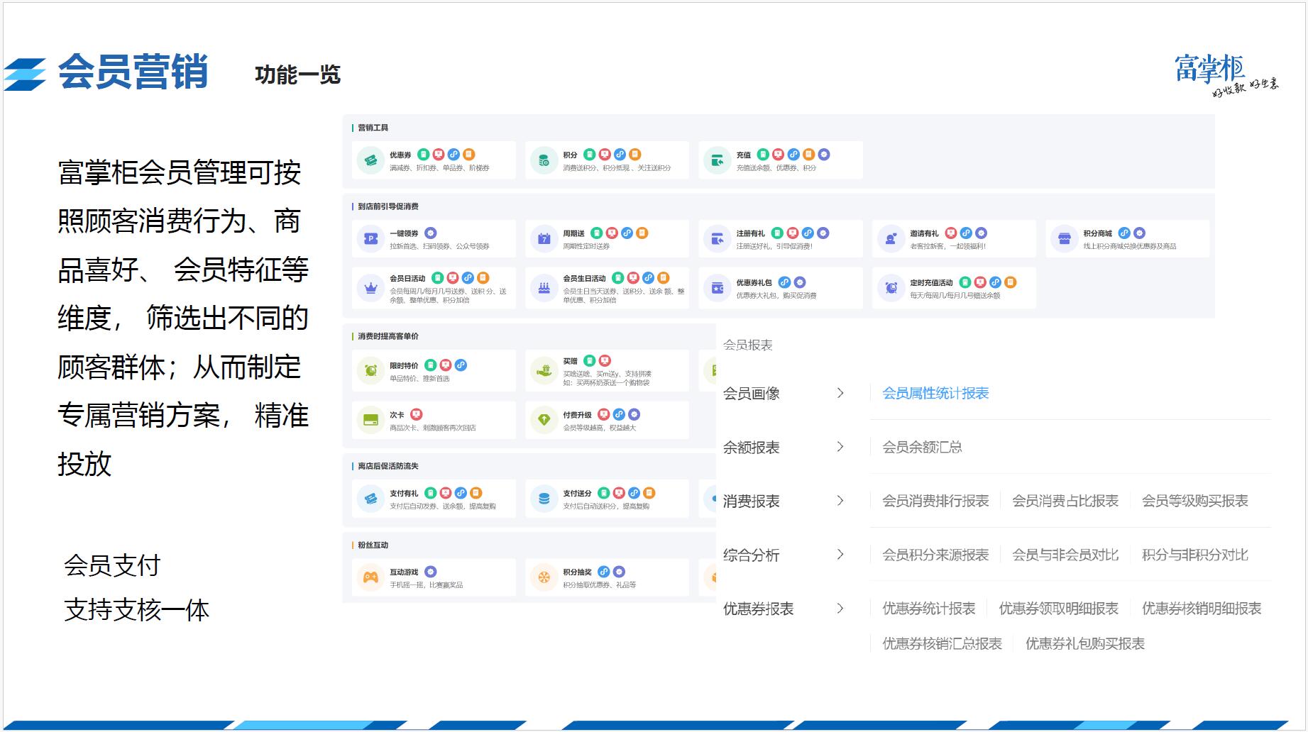Open 会员日活动 crown icon

point(370,288)
